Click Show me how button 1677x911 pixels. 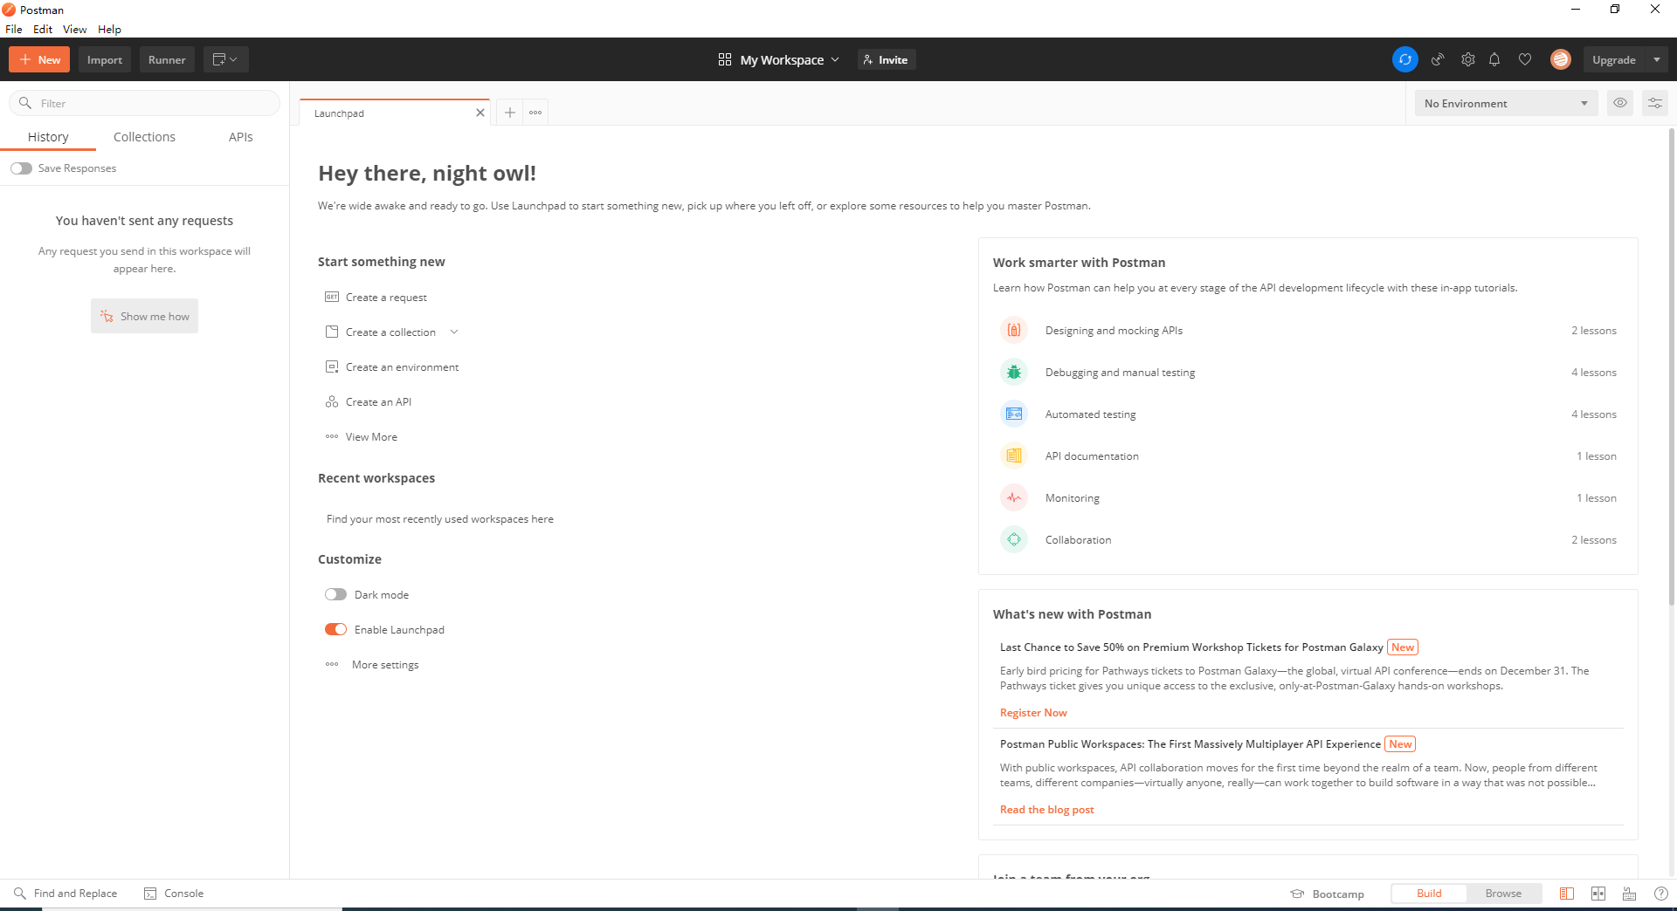point(144,316)
